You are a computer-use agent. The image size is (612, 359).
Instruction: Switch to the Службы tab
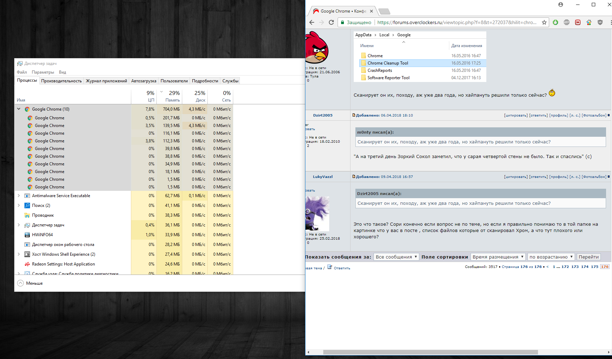point(230,81)
